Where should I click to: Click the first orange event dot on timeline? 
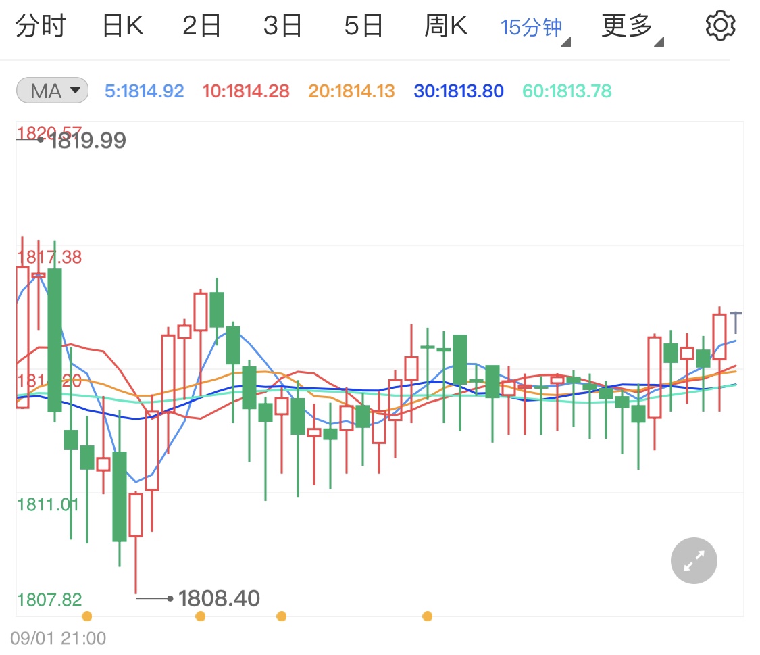[x=86, y=616]
